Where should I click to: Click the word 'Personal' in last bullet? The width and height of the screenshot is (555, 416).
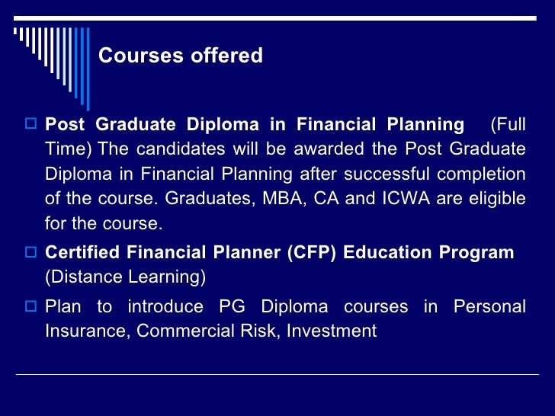point(489,306)
